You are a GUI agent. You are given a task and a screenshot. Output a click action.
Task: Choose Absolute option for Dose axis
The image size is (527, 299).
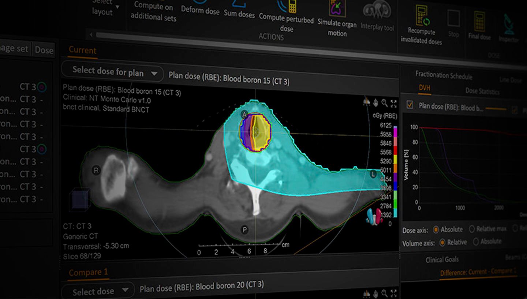[436, 229]
